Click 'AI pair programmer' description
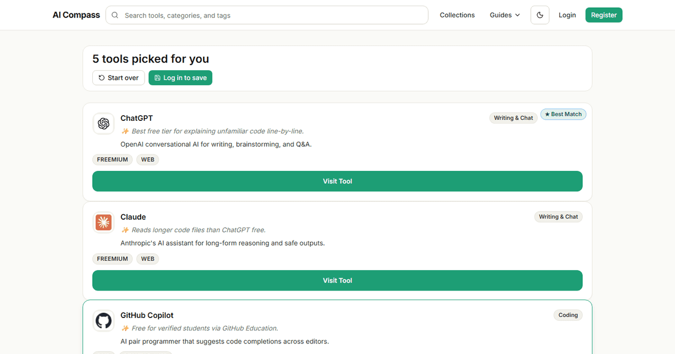The image size is (675, 354). click(x=224, y=342)
